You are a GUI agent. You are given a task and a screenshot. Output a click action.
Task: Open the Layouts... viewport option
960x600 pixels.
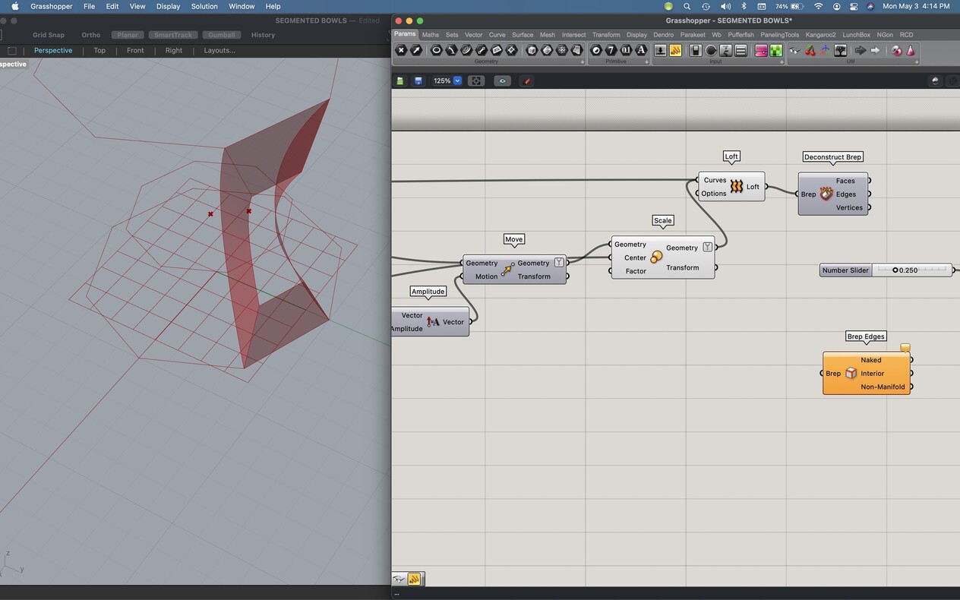click(219, 50)
